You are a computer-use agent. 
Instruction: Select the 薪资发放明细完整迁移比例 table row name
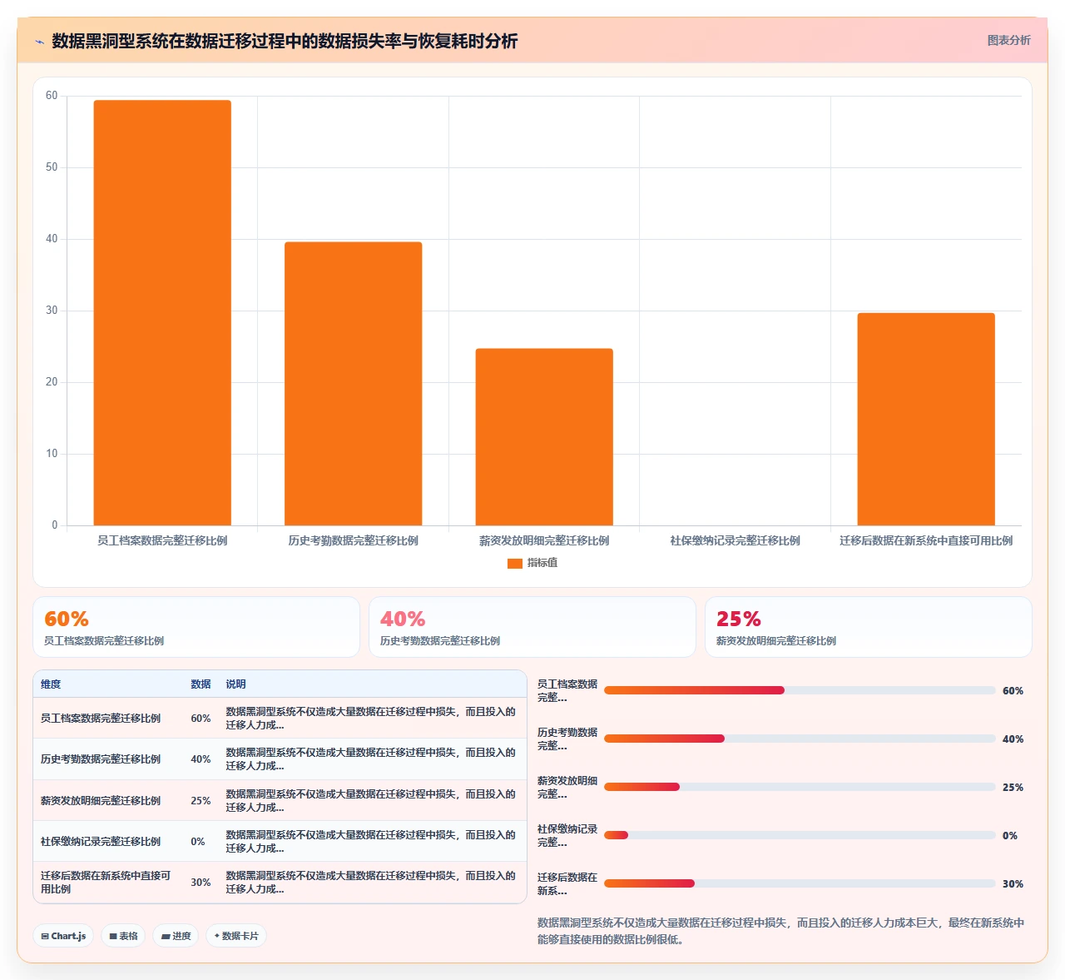tap(101, 801)
